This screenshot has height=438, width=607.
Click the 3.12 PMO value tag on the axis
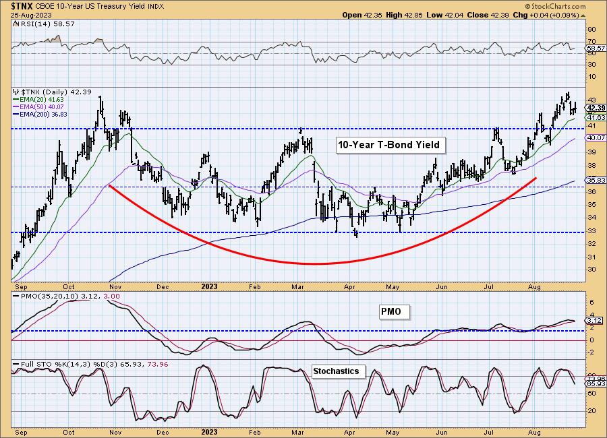point(595,321)
